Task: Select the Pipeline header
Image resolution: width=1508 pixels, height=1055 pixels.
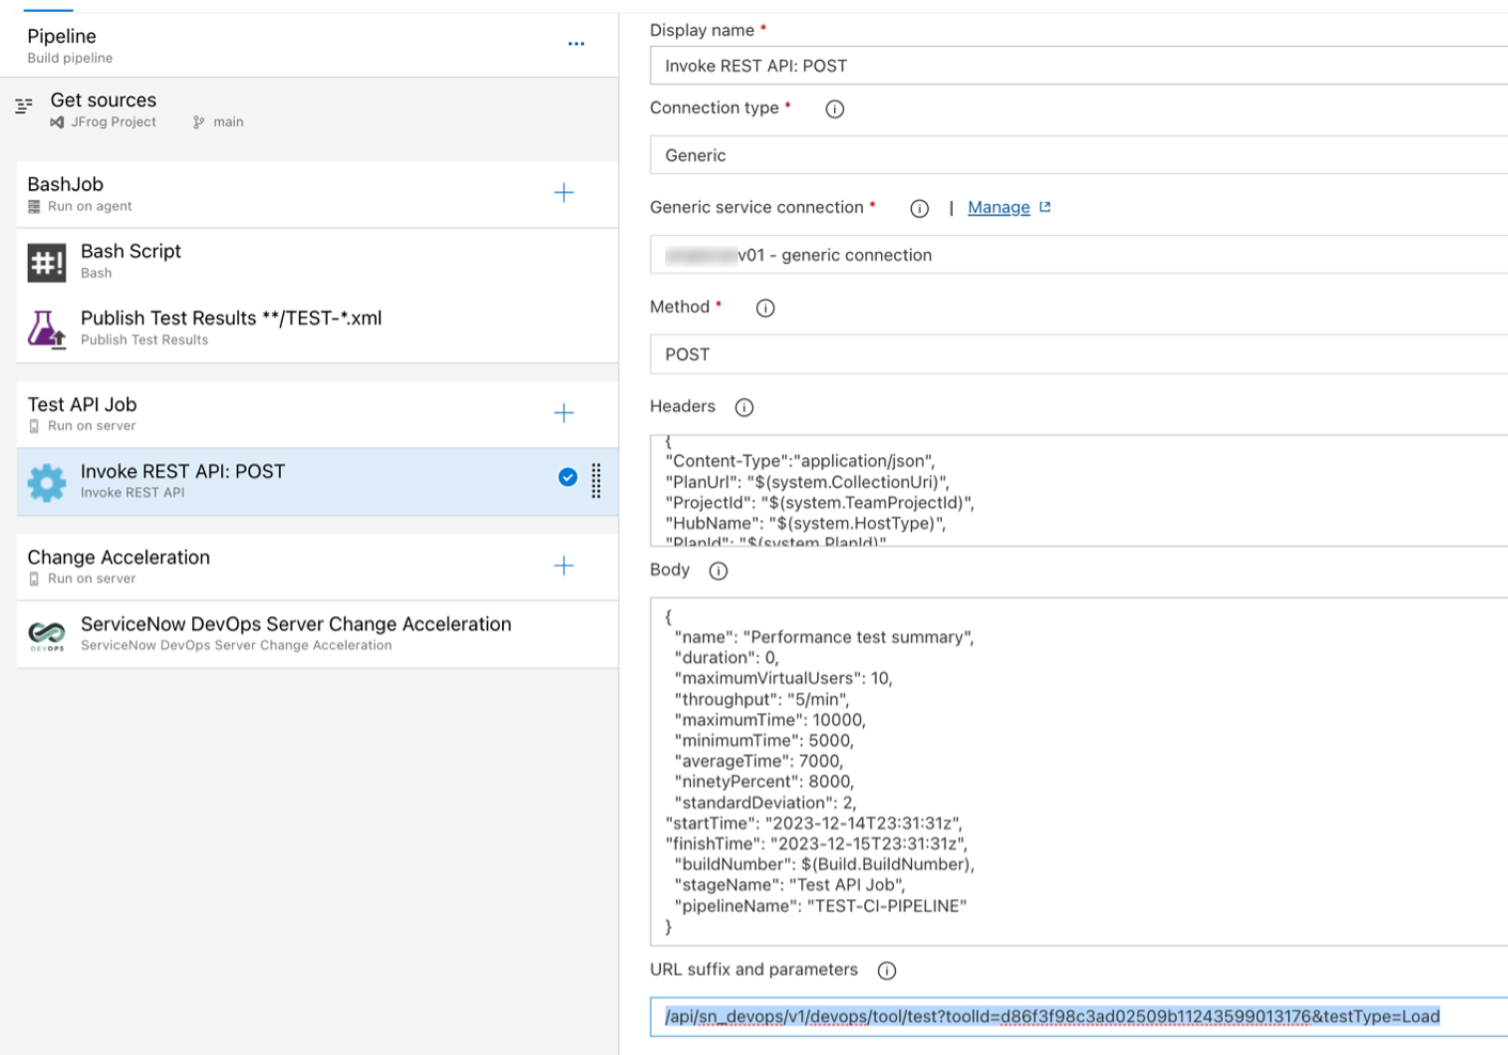Action: 309,44
